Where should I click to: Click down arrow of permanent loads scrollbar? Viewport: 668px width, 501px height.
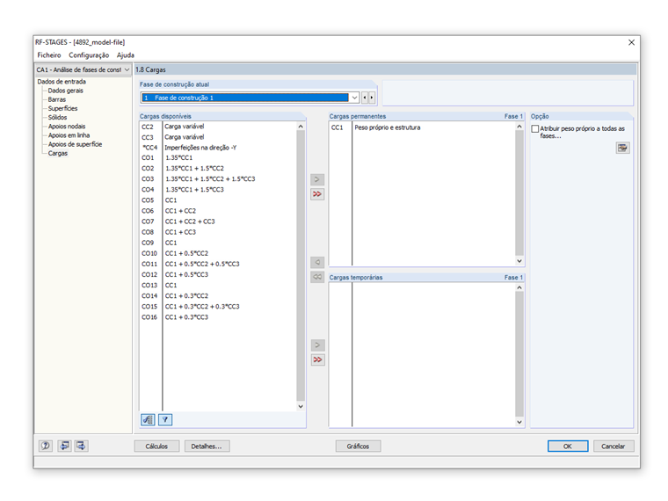point(519,261)
